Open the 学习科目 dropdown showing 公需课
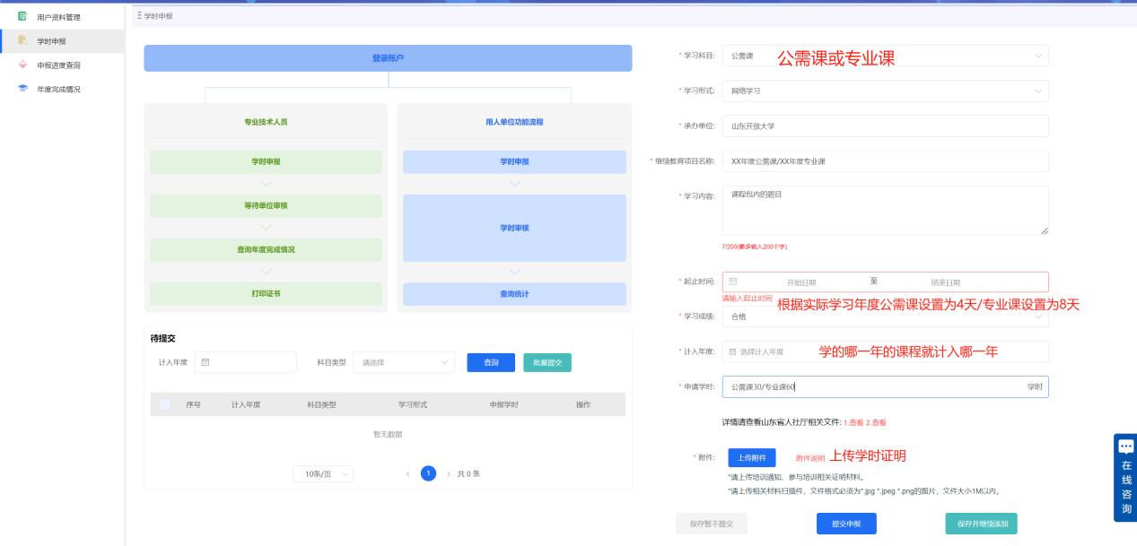This screenshot has width=1137, height=546. [x=885, y=56]
